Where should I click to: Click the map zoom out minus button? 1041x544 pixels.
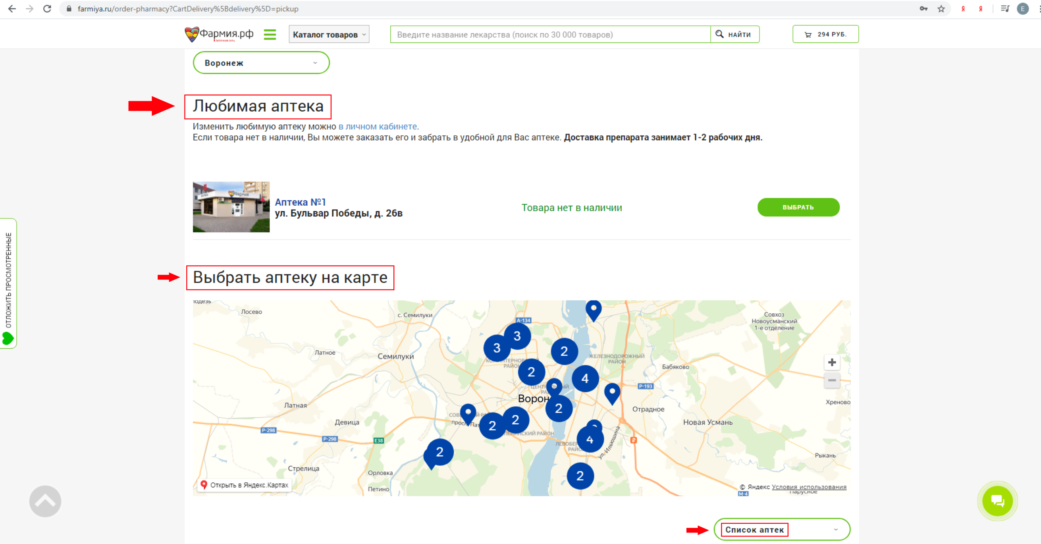click(x=831, y=380)
